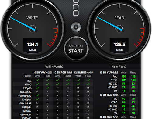
Task: Select the 720p50 format row label
Action: [27, 88]
